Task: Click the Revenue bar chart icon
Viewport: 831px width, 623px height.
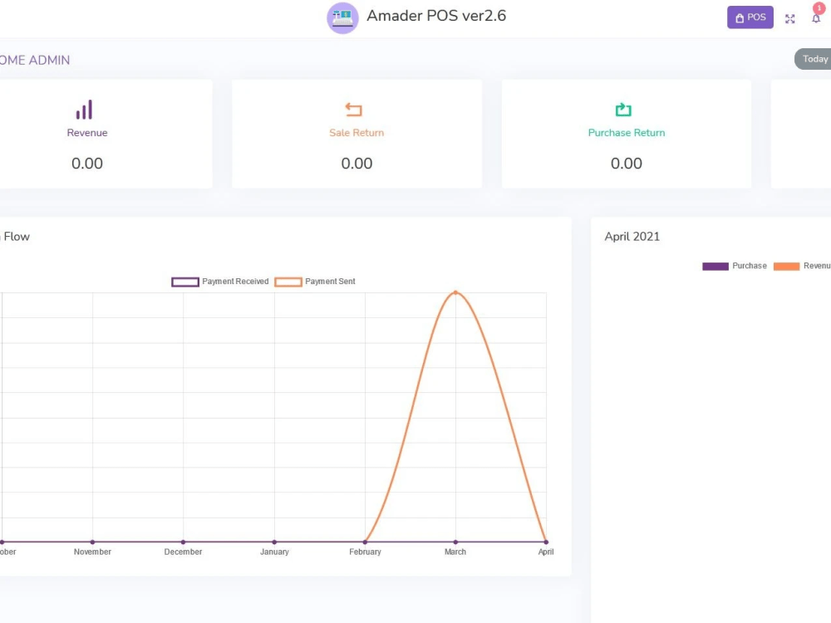Action: [x=84, y=110]
